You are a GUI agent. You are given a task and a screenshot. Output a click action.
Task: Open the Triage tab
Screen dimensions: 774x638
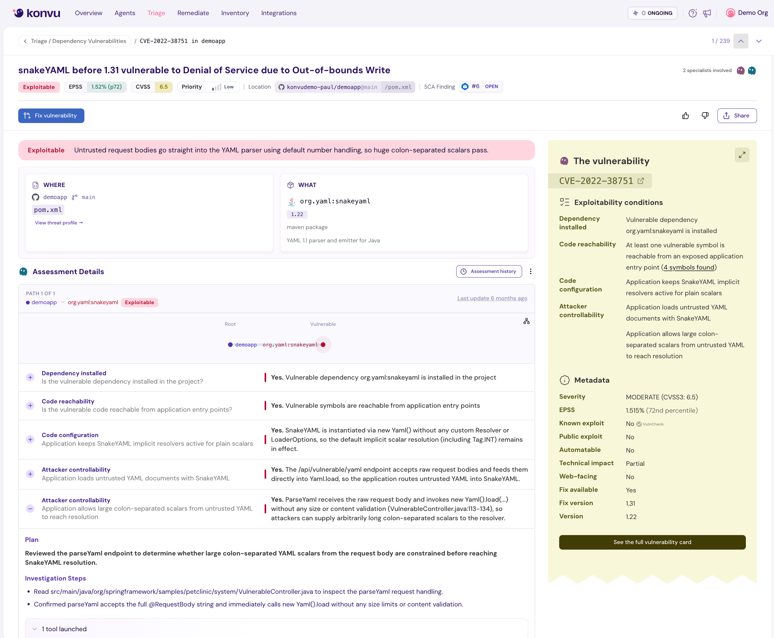pyautogui.click(x=156, y=13)
